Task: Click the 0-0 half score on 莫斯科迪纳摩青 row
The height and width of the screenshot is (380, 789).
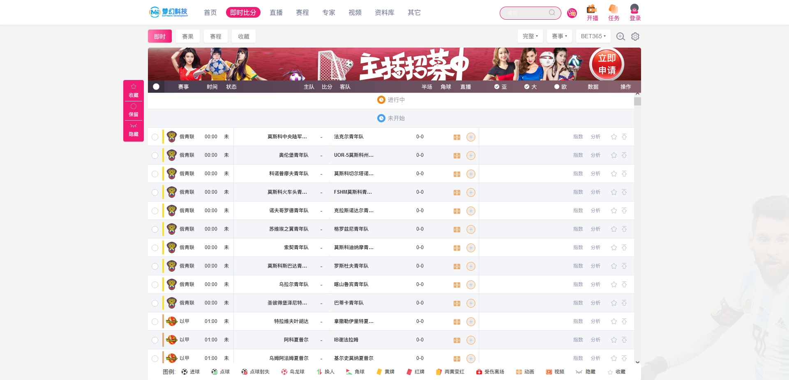Action: (420, 247)
